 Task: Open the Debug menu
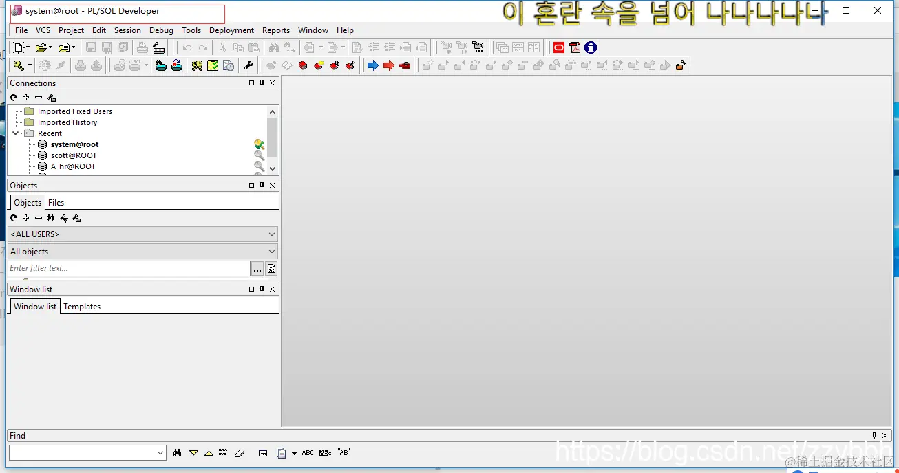coord(161,30)
